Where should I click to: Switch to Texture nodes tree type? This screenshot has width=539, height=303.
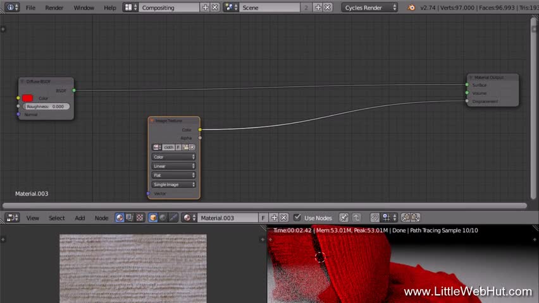(140, 218)
